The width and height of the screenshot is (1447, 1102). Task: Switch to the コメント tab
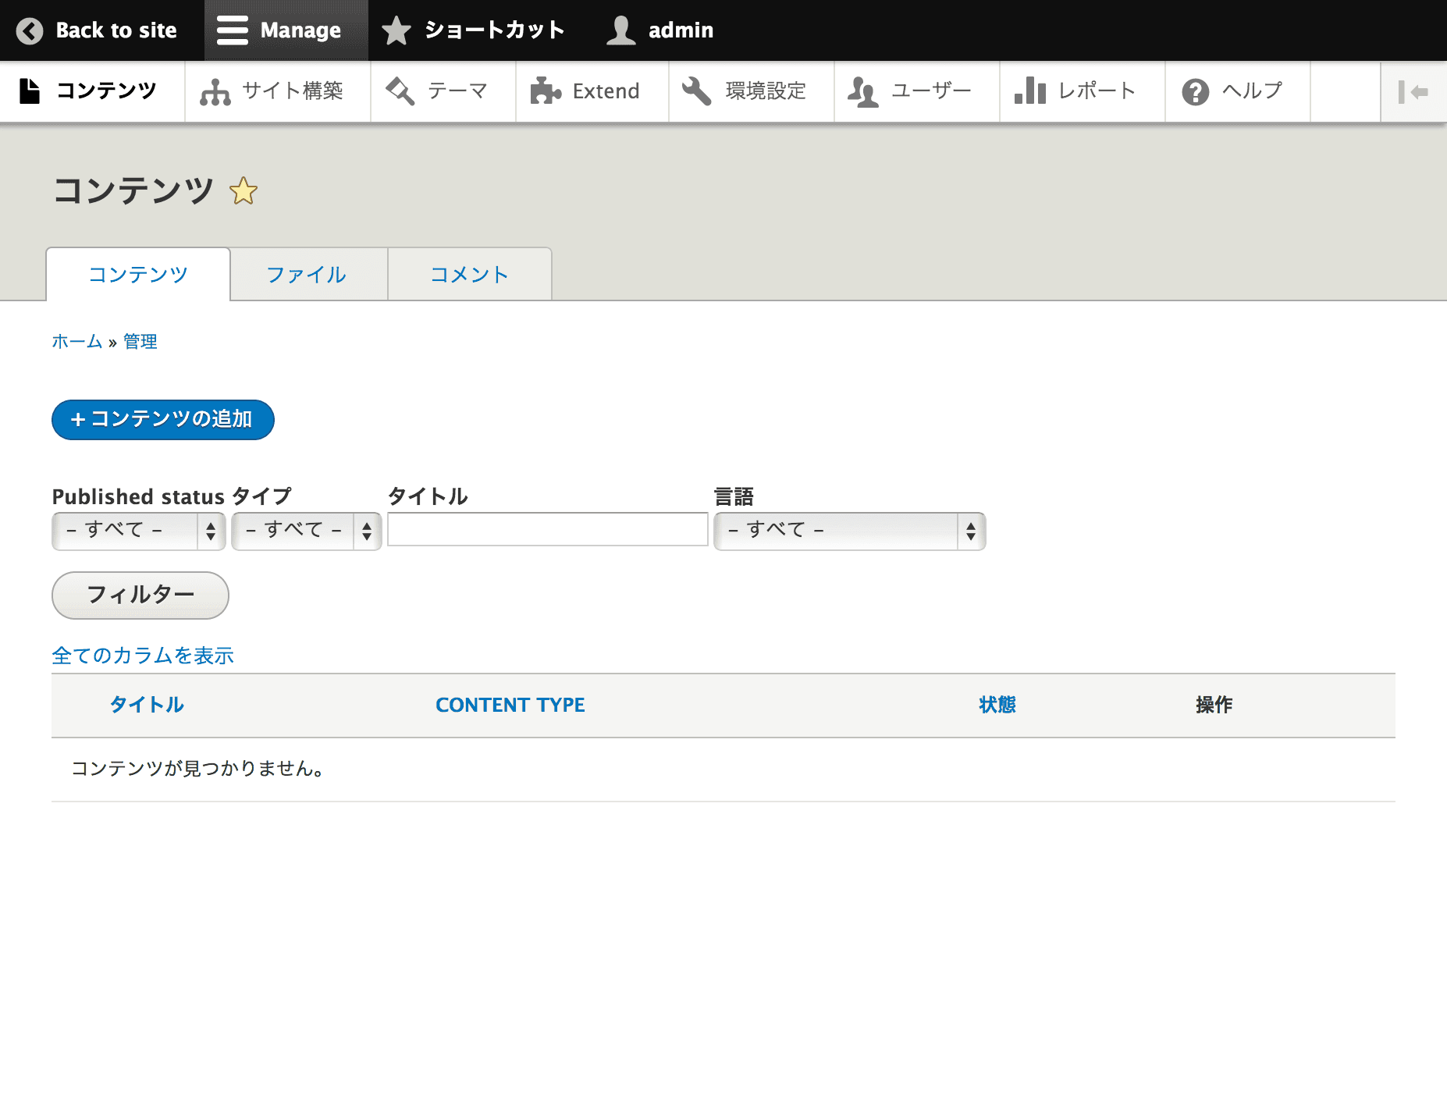(x=470, y=275)
